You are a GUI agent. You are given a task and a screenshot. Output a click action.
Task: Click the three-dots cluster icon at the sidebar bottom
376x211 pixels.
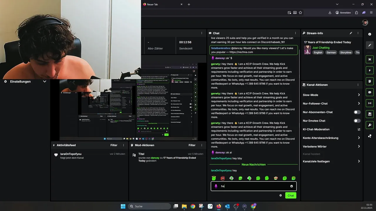point(370,136)
